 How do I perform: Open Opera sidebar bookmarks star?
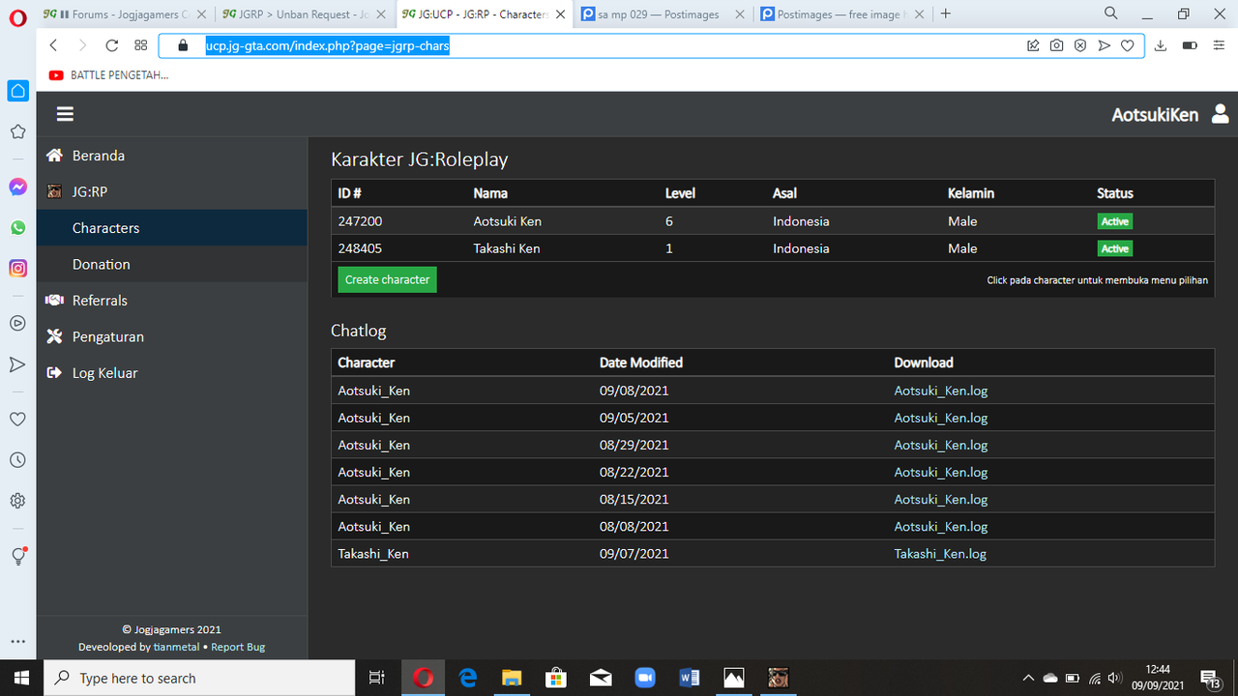coord(17,131)
